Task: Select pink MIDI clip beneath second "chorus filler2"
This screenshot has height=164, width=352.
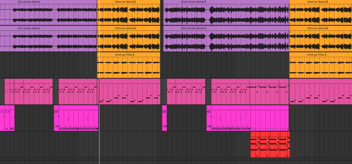Action: 321,91
